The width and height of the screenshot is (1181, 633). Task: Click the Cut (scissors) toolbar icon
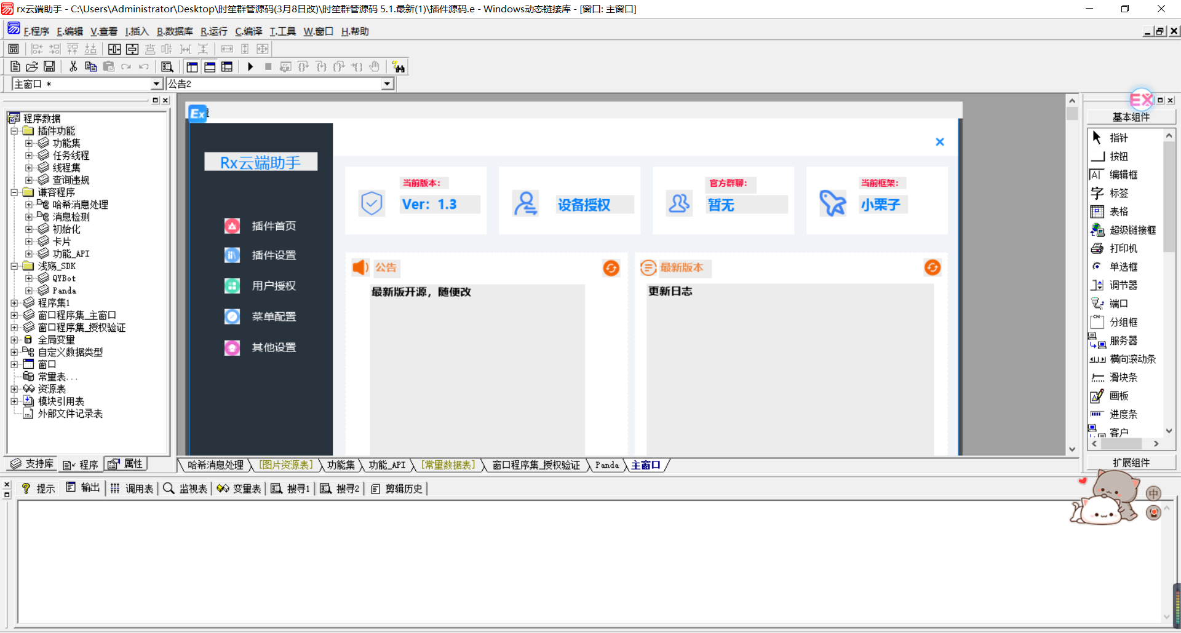(x=73, y=67)
